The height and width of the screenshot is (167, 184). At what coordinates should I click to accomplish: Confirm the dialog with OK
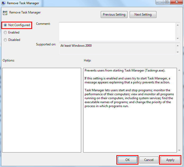127,160
